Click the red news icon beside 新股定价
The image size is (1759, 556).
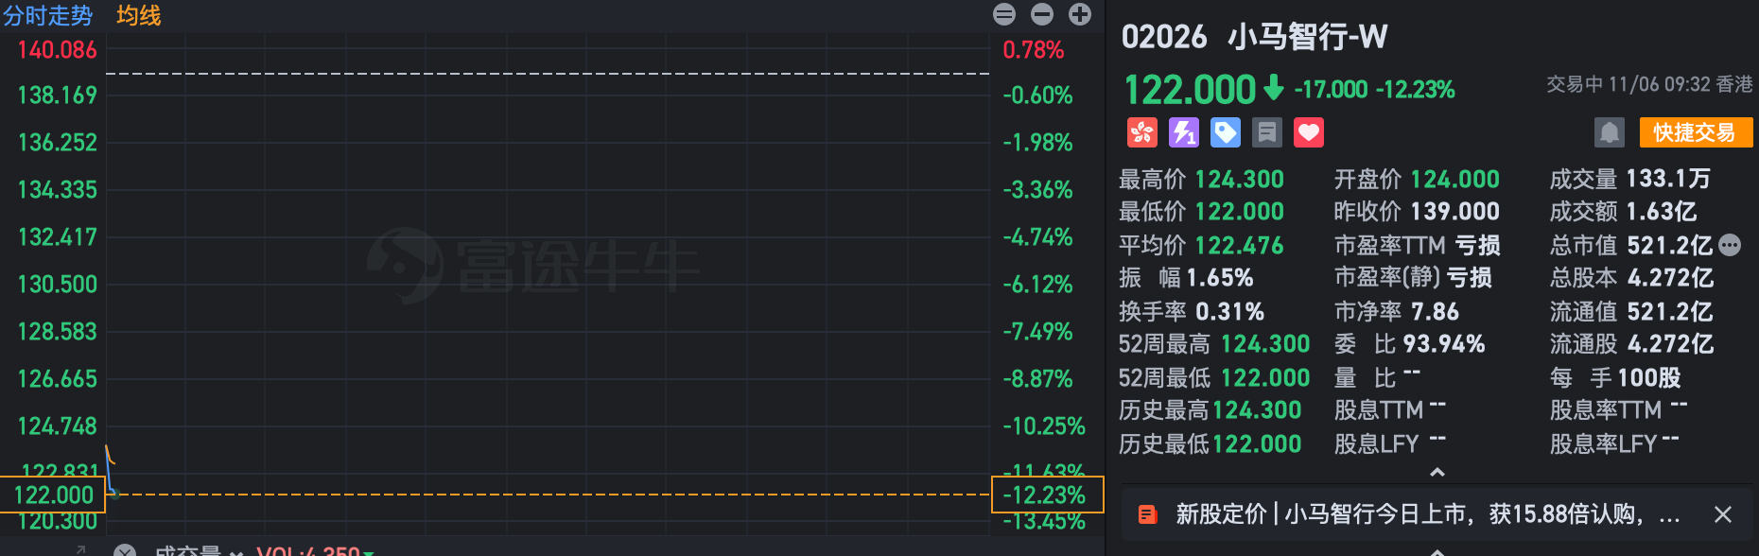1148,515
